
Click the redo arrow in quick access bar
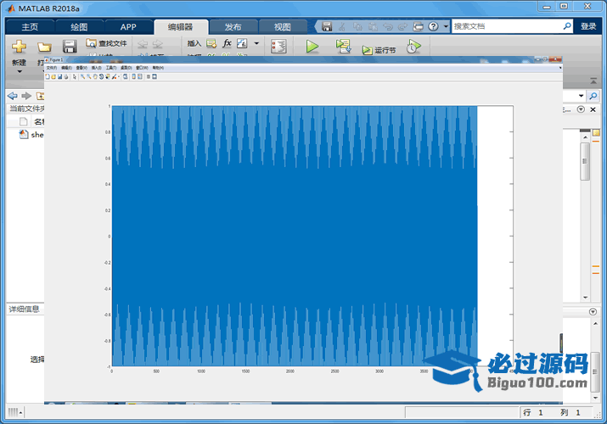[402, 26]
